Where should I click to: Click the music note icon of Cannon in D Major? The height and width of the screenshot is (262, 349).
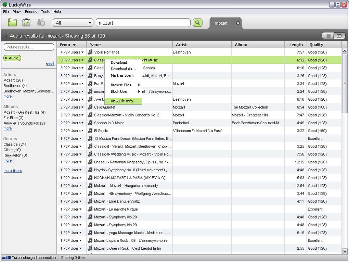click(x=90, y=123)
